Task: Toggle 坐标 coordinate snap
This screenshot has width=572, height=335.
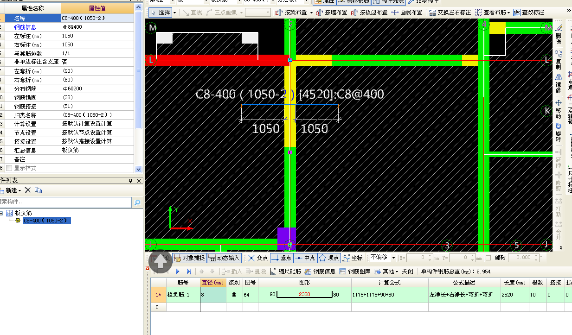Action: (x=353, y=258)
